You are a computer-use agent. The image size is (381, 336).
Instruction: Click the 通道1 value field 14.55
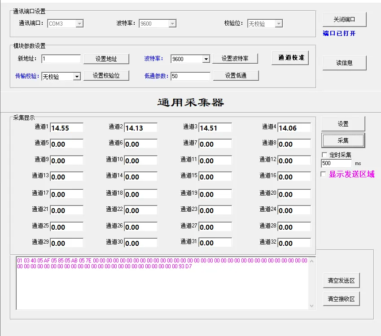[x=66, y=128]
